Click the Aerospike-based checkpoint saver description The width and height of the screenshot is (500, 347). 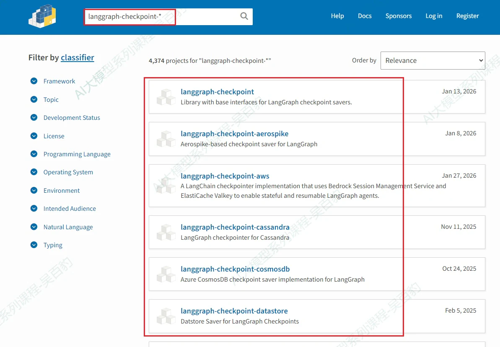click(x=249, y=144)
